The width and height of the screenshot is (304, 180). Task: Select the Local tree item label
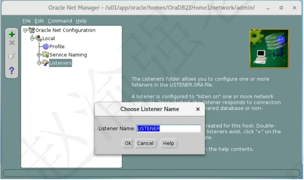tap(49, 39)
